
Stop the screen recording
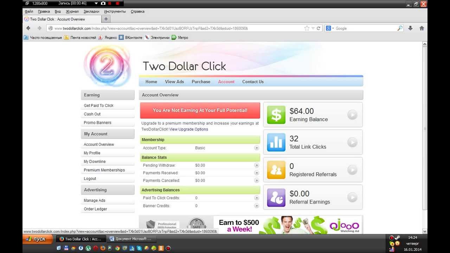[x=117, y=3]
